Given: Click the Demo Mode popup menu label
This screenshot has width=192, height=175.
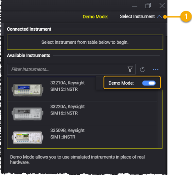Looking at the screenshot, I should [121, 83].
